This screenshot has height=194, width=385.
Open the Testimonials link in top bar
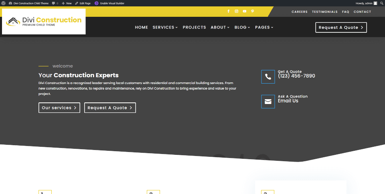325,12
